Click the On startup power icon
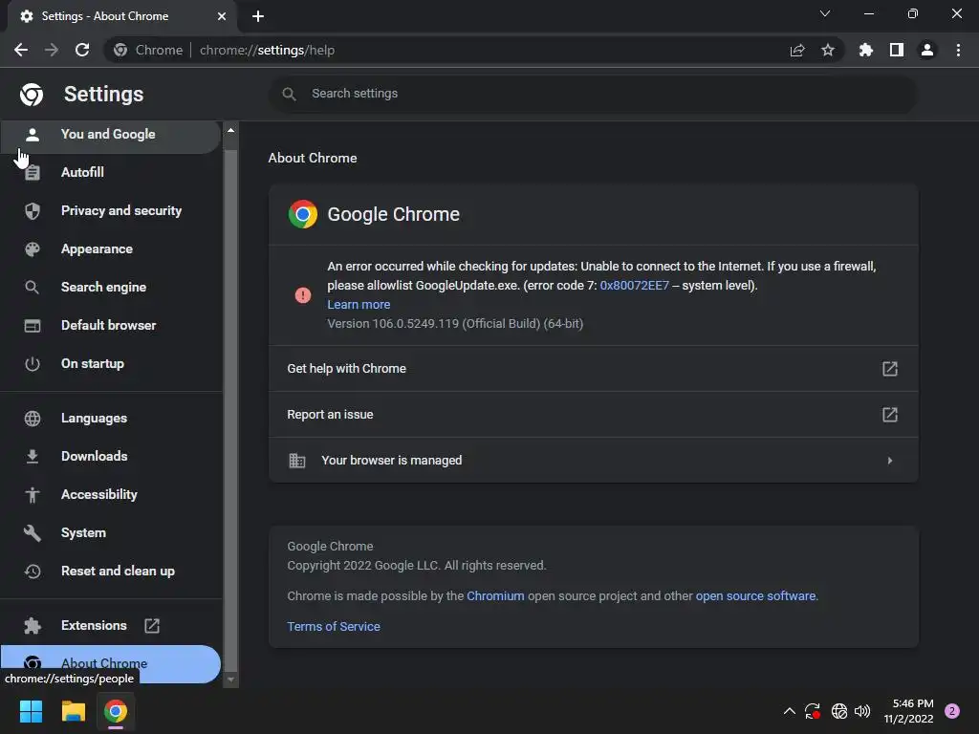Viewport: 979px width, 734px height. (32, 363)
